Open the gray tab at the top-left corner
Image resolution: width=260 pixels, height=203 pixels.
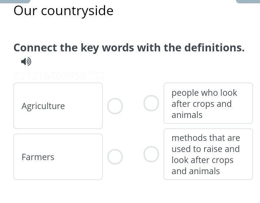[15, 1]
